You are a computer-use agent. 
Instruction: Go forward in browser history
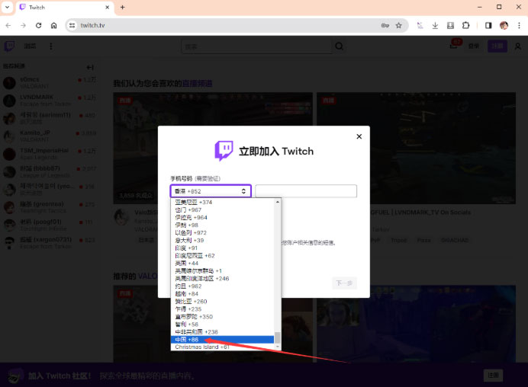click(x=23, y=25)
